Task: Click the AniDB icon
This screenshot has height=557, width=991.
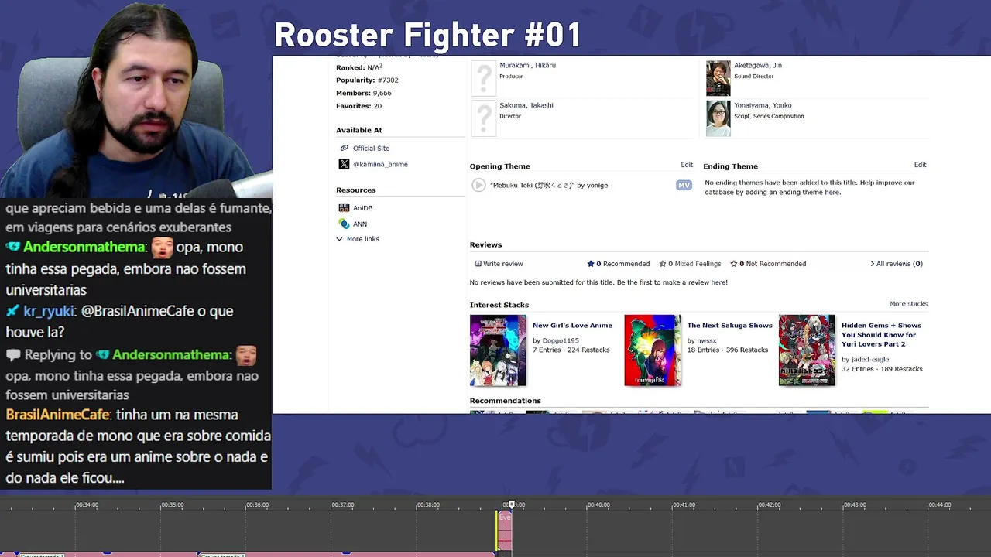Action: click(344, 208)
